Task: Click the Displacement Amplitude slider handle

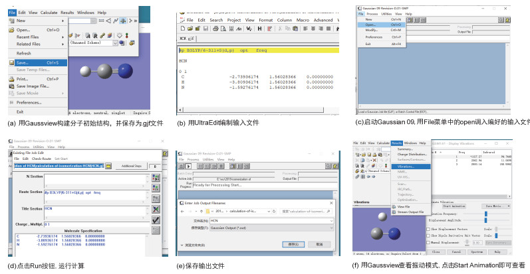Action: [x=485, y=220]
